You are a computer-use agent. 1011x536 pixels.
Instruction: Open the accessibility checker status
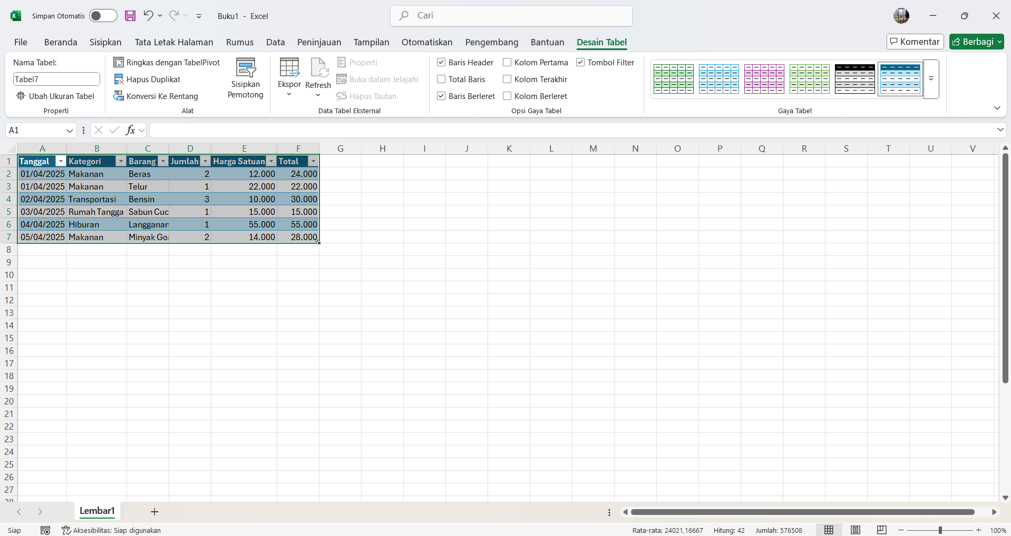[x=111, y=530]
